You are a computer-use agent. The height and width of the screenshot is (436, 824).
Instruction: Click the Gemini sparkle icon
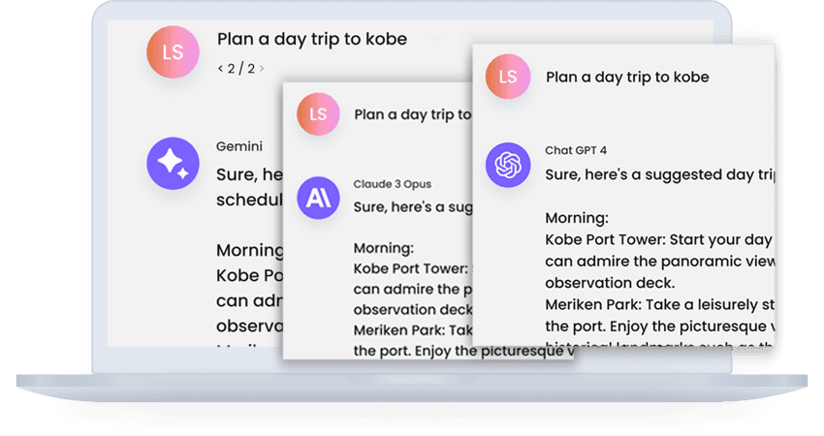coord(173,164)
